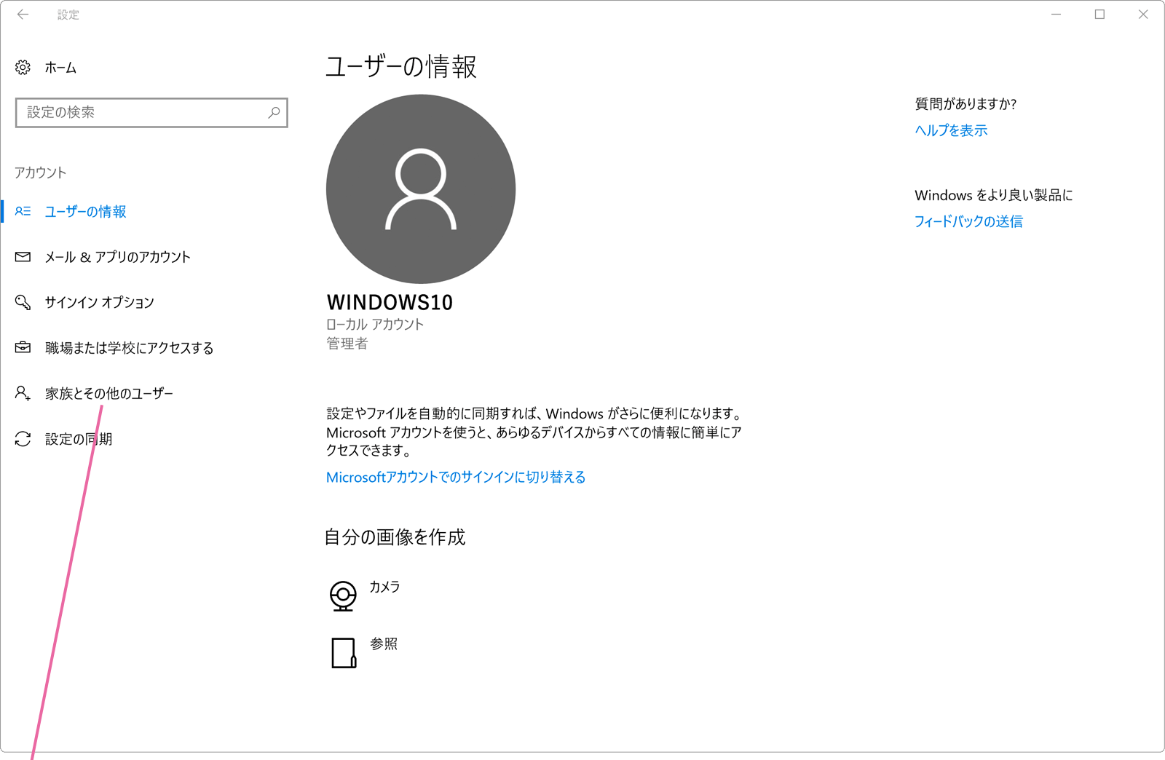
Task: Click the 自分の画像を作成 heading
Action: point(395,537)
